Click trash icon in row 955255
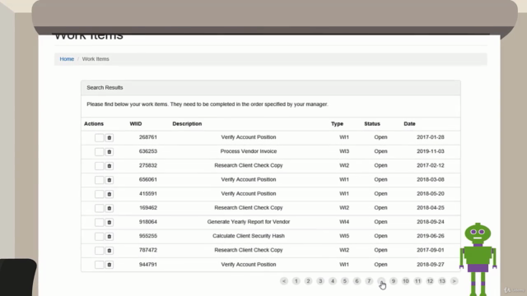This screenshot has height=296, width=527. tap(110, 236)
